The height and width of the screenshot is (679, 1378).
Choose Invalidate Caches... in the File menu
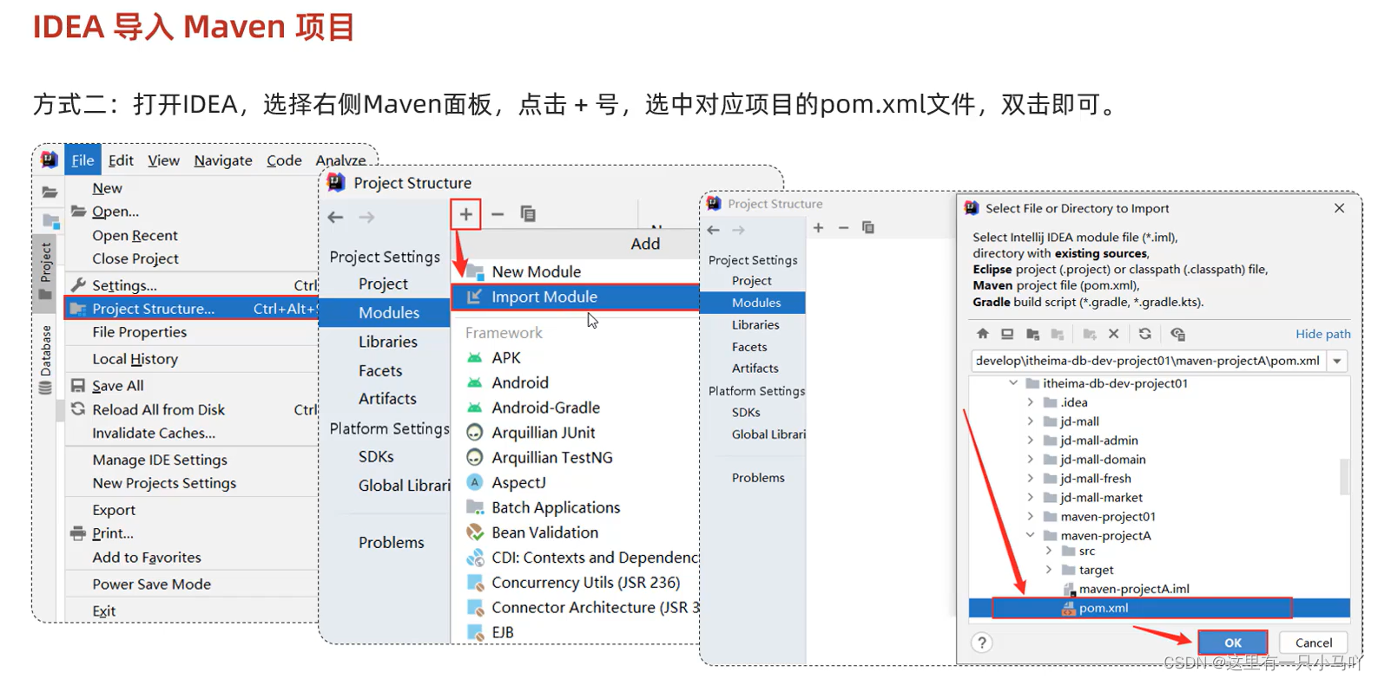click(x=154, y=433)
